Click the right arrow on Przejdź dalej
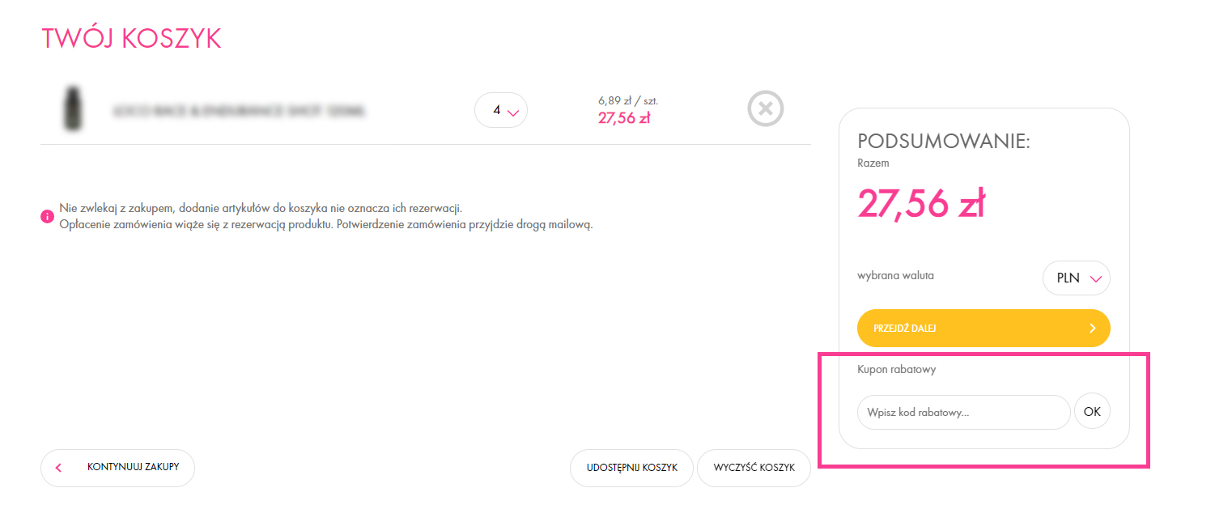Viewport: 1232px width, 505px height. pos(1092,329)
